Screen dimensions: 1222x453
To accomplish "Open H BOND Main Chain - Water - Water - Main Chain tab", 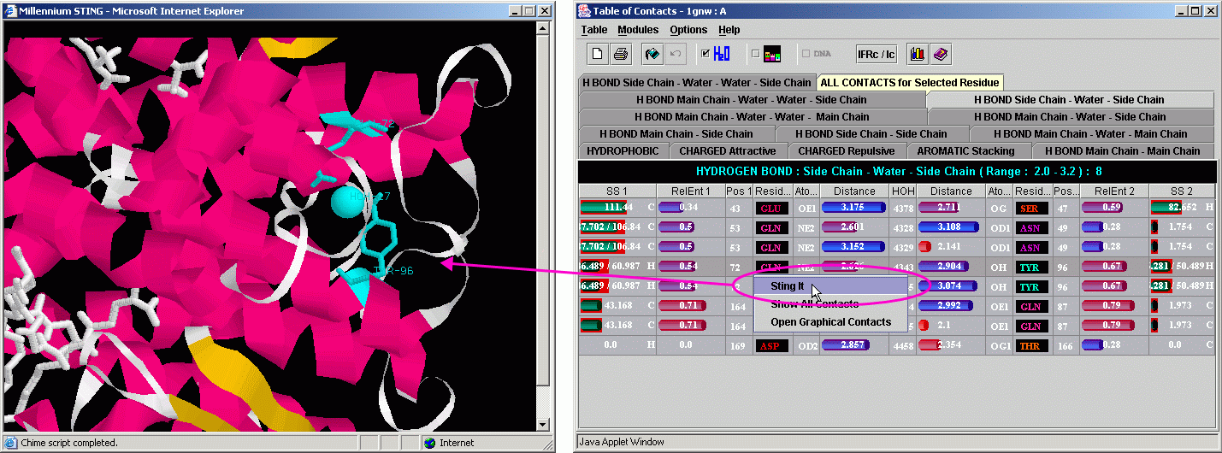I will [752, 117].
